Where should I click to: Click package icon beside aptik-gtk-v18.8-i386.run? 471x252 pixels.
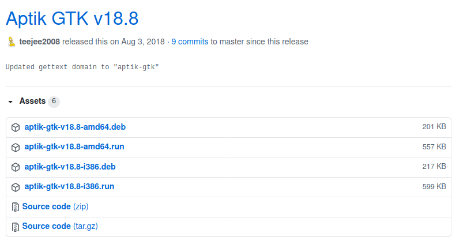16,187
